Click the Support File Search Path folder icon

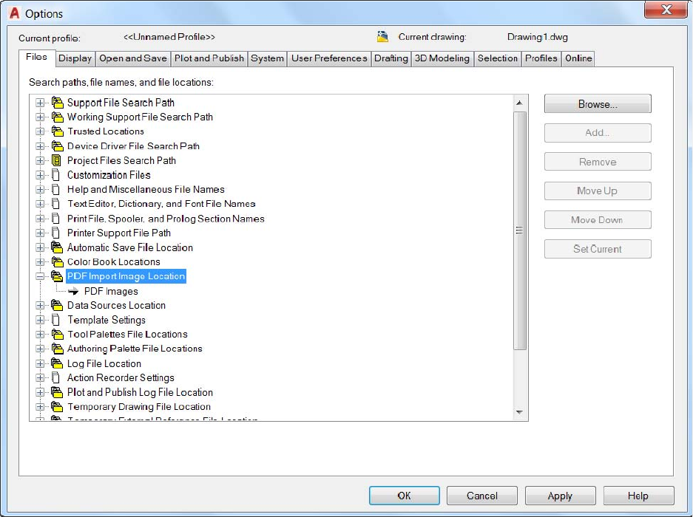(57, 103)
